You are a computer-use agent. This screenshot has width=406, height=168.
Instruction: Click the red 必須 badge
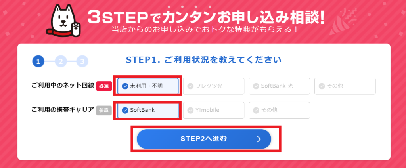pyautogui.click(x=104, y=86)
